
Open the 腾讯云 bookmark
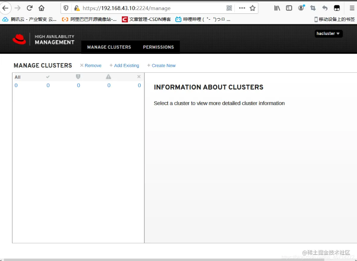(29, 19)
